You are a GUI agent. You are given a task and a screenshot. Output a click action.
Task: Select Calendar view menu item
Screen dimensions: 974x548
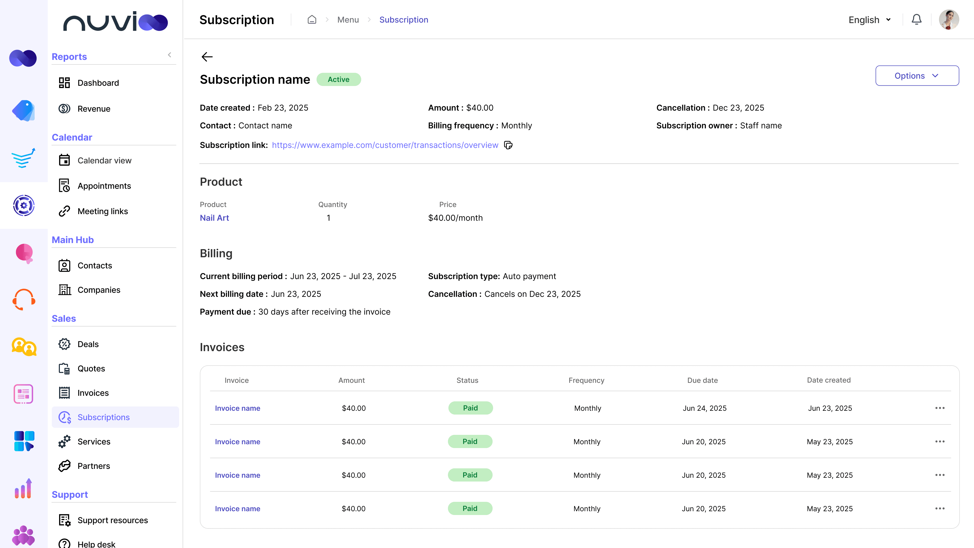point(104,160)
